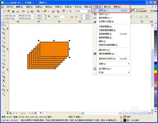Choose 调色板编辑器 menu entry
158x123 pixels.
pyautogui.click(x=112, y=54)
